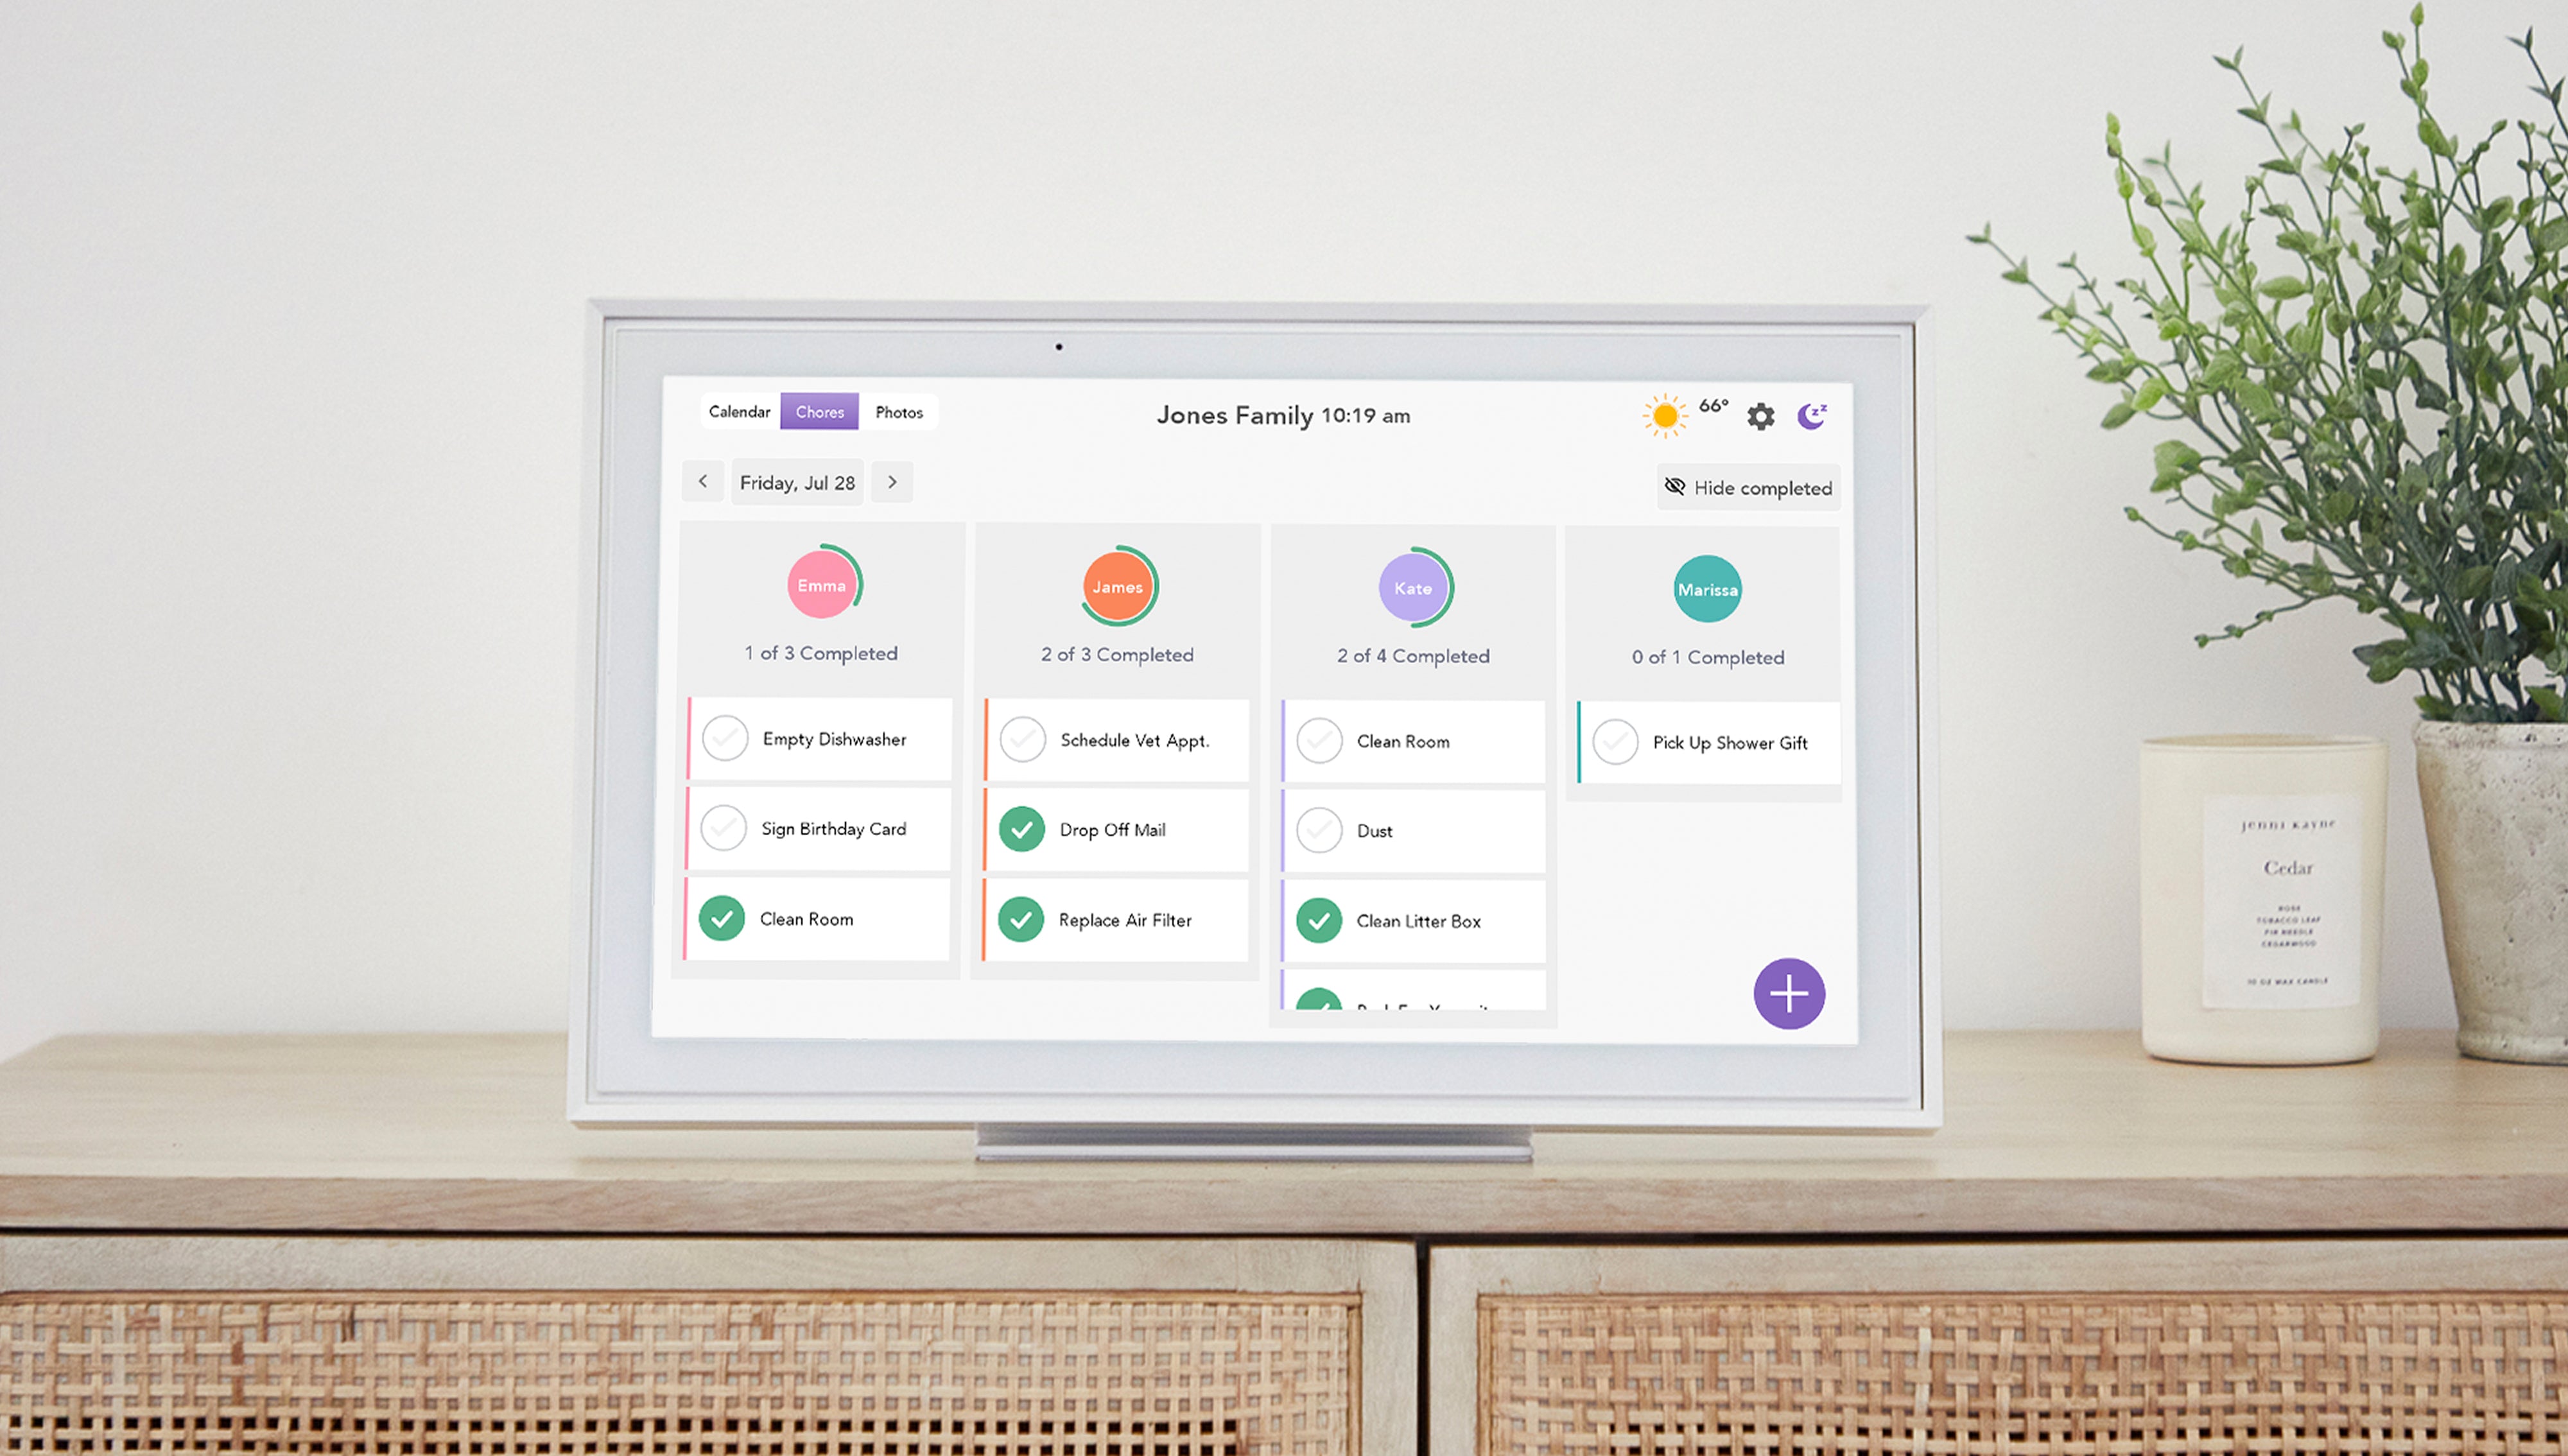Click the Calendar tab

click(x=737, y=411)
